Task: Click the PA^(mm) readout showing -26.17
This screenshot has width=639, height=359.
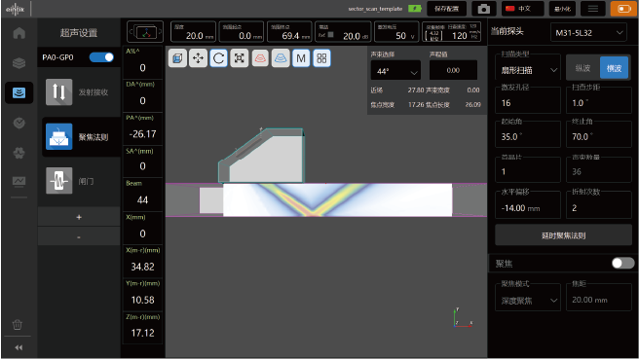Action: click(x=142, y=128)
